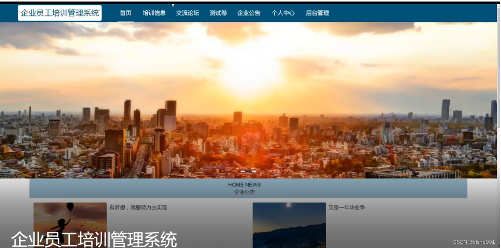Select the last carousel indicator dot
Image resolution: width=501 pixels, height=248 pixels.
point(254,171)
